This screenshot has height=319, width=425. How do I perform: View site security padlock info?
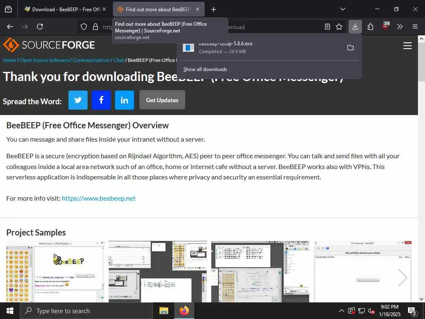95,27
